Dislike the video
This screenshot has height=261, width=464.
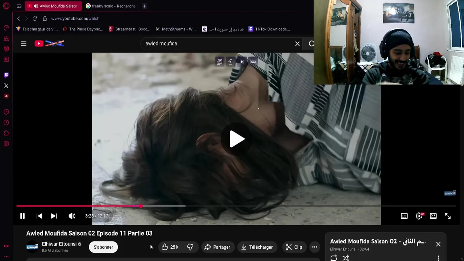(x=190, y=247)
